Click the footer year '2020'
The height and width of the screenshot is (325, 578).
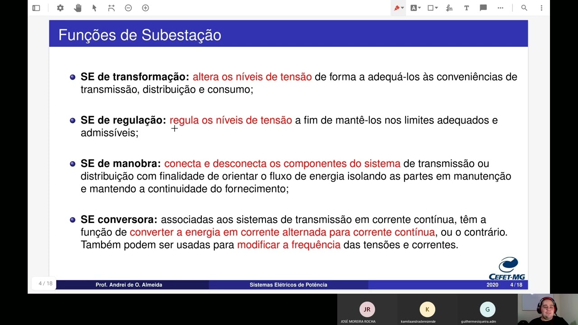492,285
